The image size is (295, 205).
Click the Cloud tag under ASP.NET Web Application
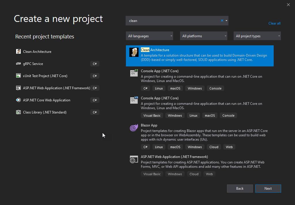[x=194, y=174]
